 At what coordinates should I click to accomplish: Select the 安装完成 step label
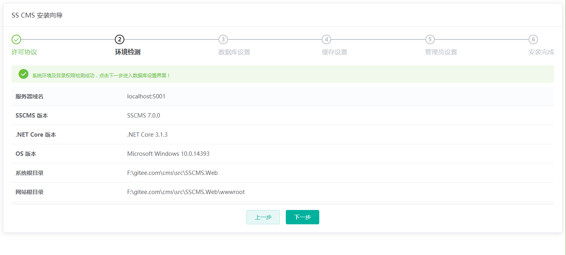pyautogui.click(x=541, y=52)
